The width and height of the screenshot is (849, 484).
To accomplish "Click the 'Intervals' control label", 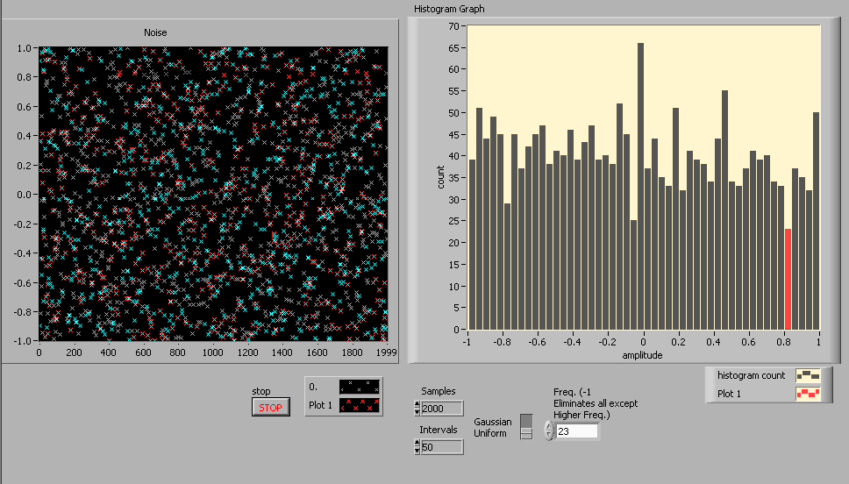I will pos(439,430).
